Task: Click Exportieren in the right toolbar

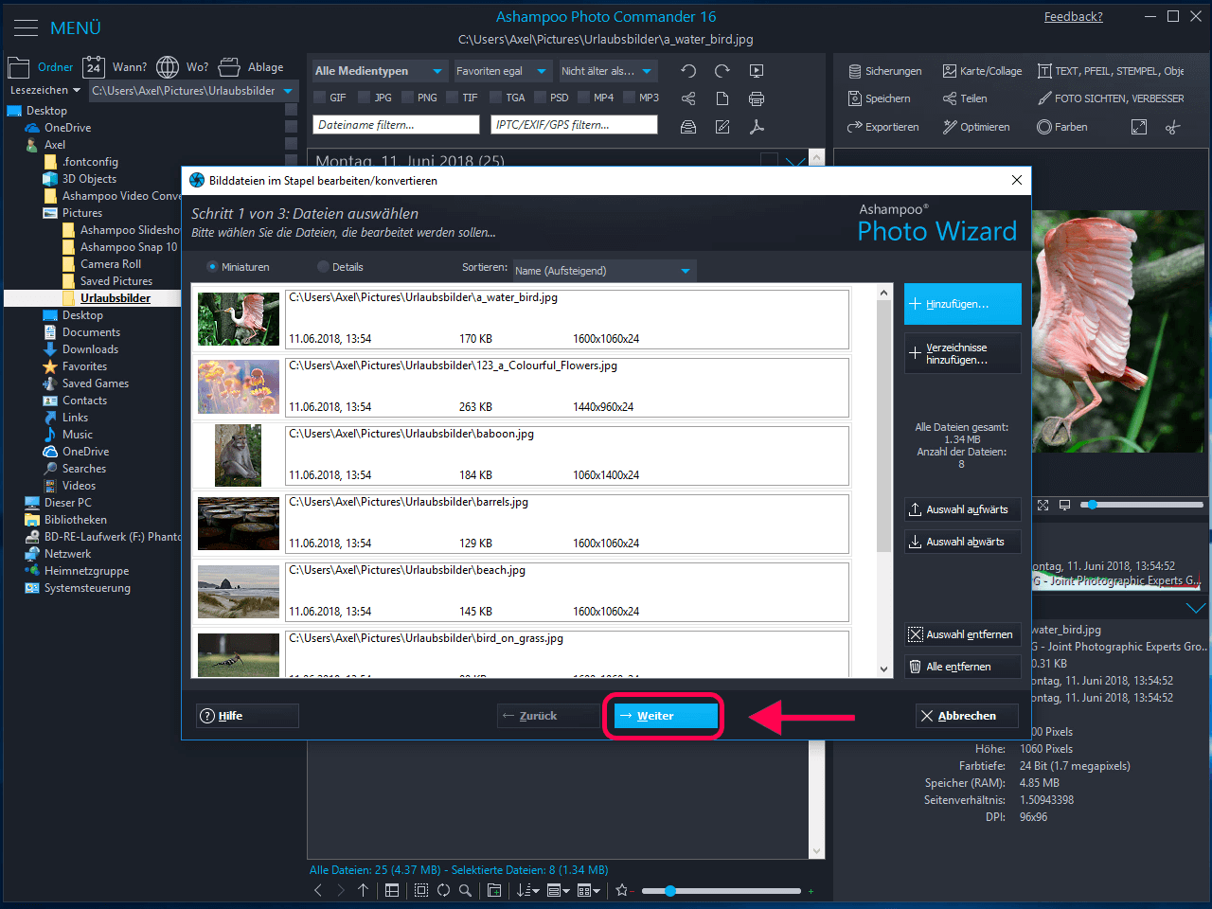Action: [x=882, y=127]
